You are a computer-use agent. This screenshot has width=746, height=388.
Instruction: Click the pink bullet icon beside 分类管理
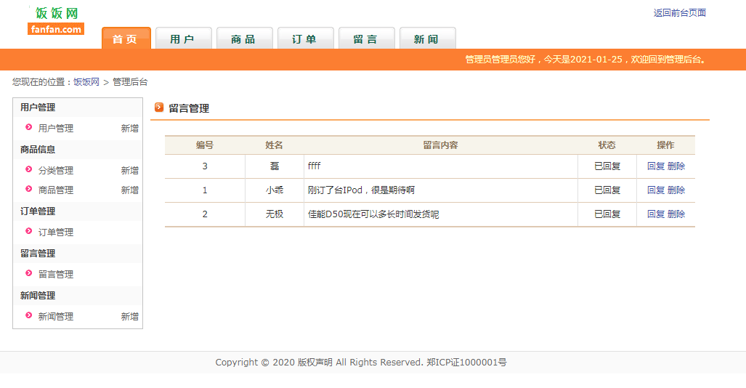[28, 169]
